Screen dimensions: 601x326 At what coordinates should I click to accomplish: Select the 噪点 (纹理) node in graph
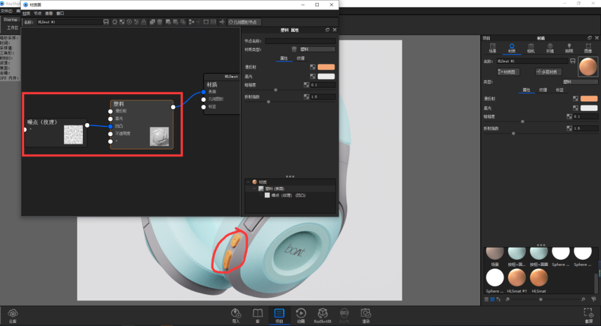[x=56, y=132]
